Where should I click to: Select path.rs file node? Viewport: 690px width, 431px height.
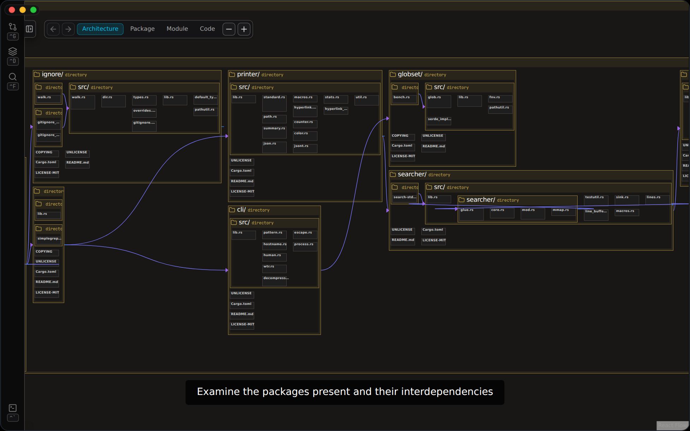[x=274, y=119]
